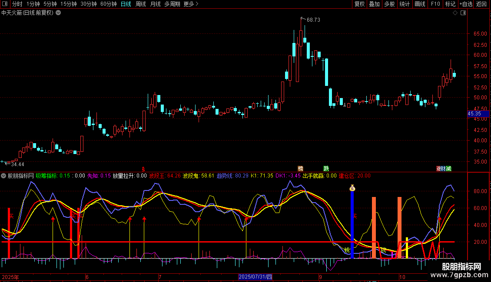
Task: Expand the 更多 periods menu
Action: click(x=191, y=4)
